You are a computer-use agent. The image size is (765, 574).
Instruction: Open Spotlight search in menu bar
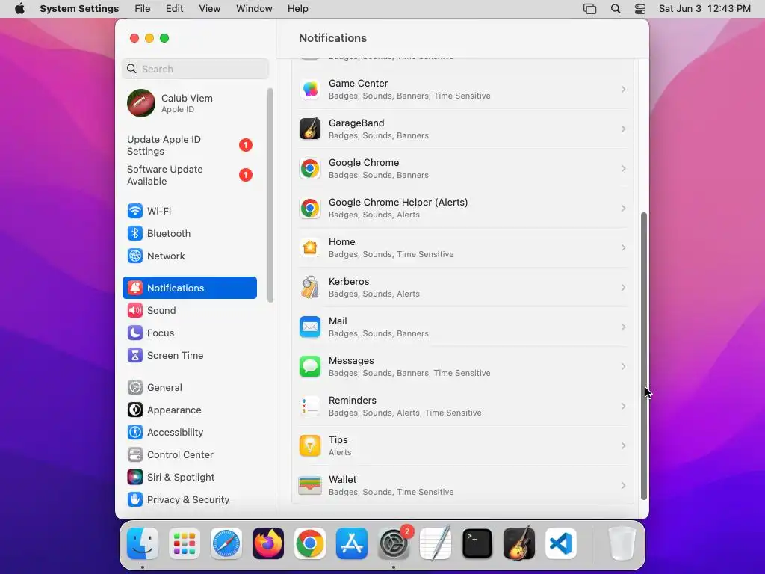pos(616,9)
